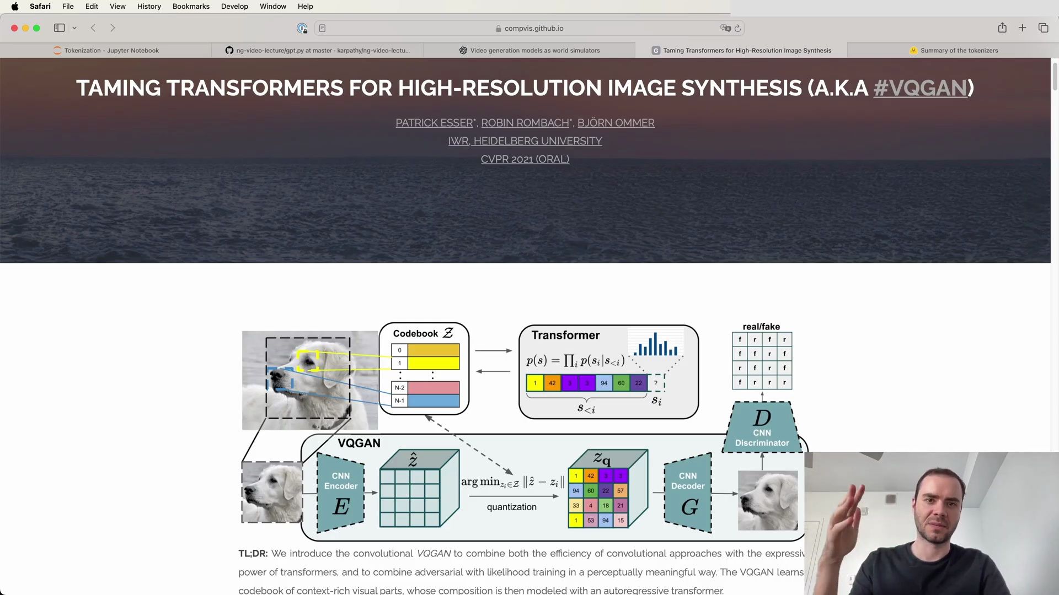The height and width of the screenshot is (595, 1059).
Task: Click the "Codebook" label in the diagram
Action: (x=415, y=333)
